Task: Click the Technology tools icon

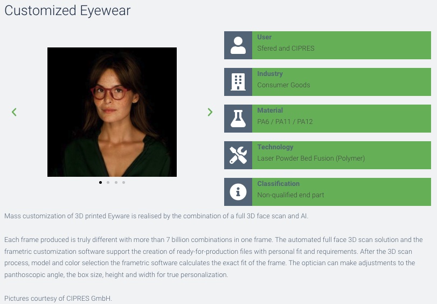Action: point(238,155)
